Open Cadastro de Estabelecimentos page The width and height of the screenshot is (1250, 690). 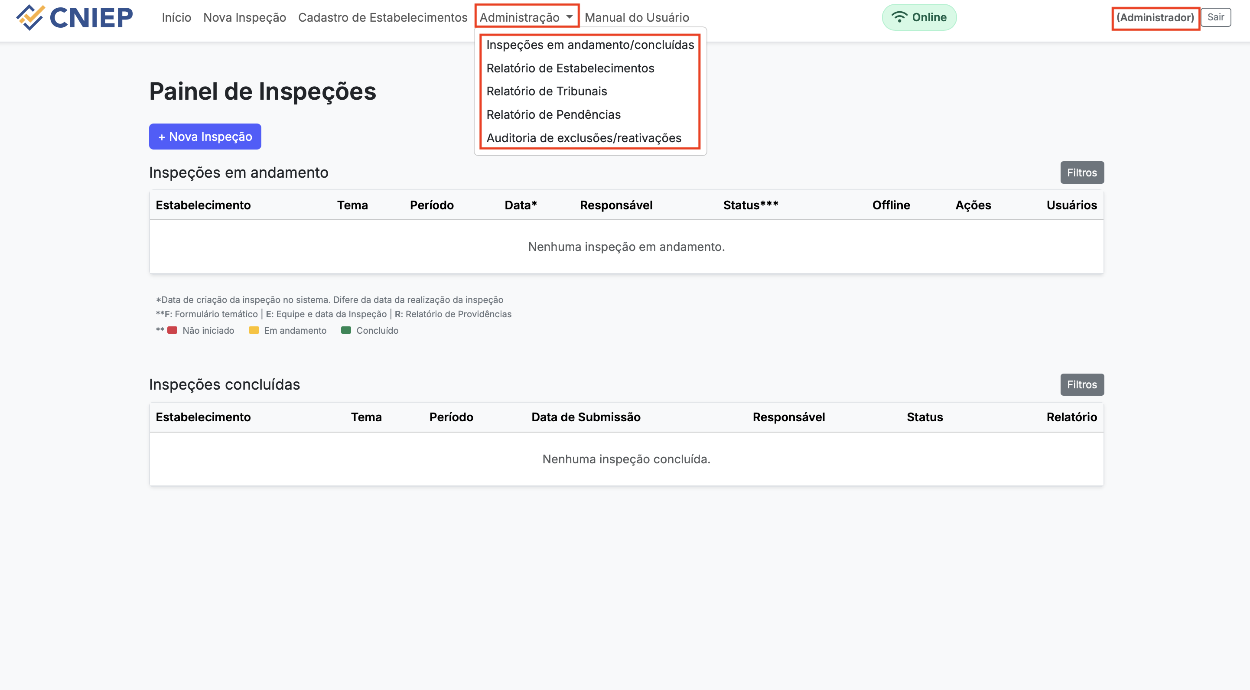382,17
